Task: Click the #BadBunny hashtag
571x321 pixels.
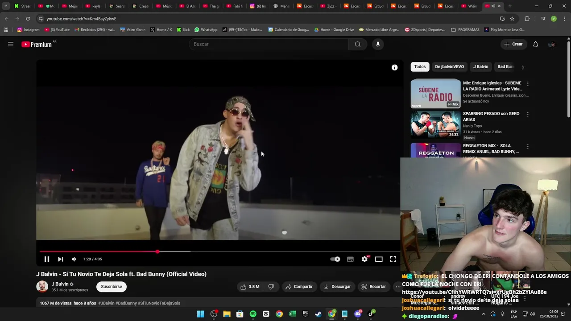Action: (x=126, y=303)
